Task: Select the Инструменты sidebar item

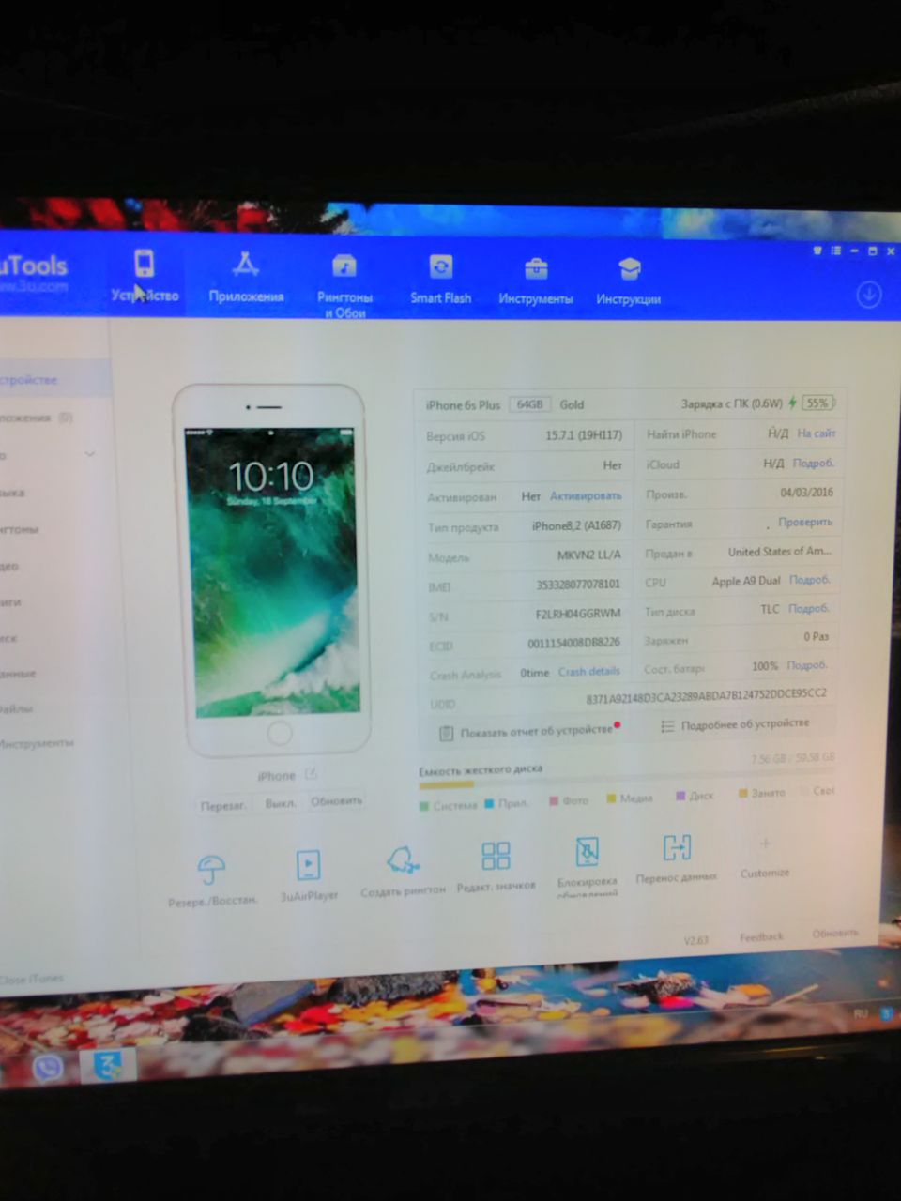Action: [36, 743]
